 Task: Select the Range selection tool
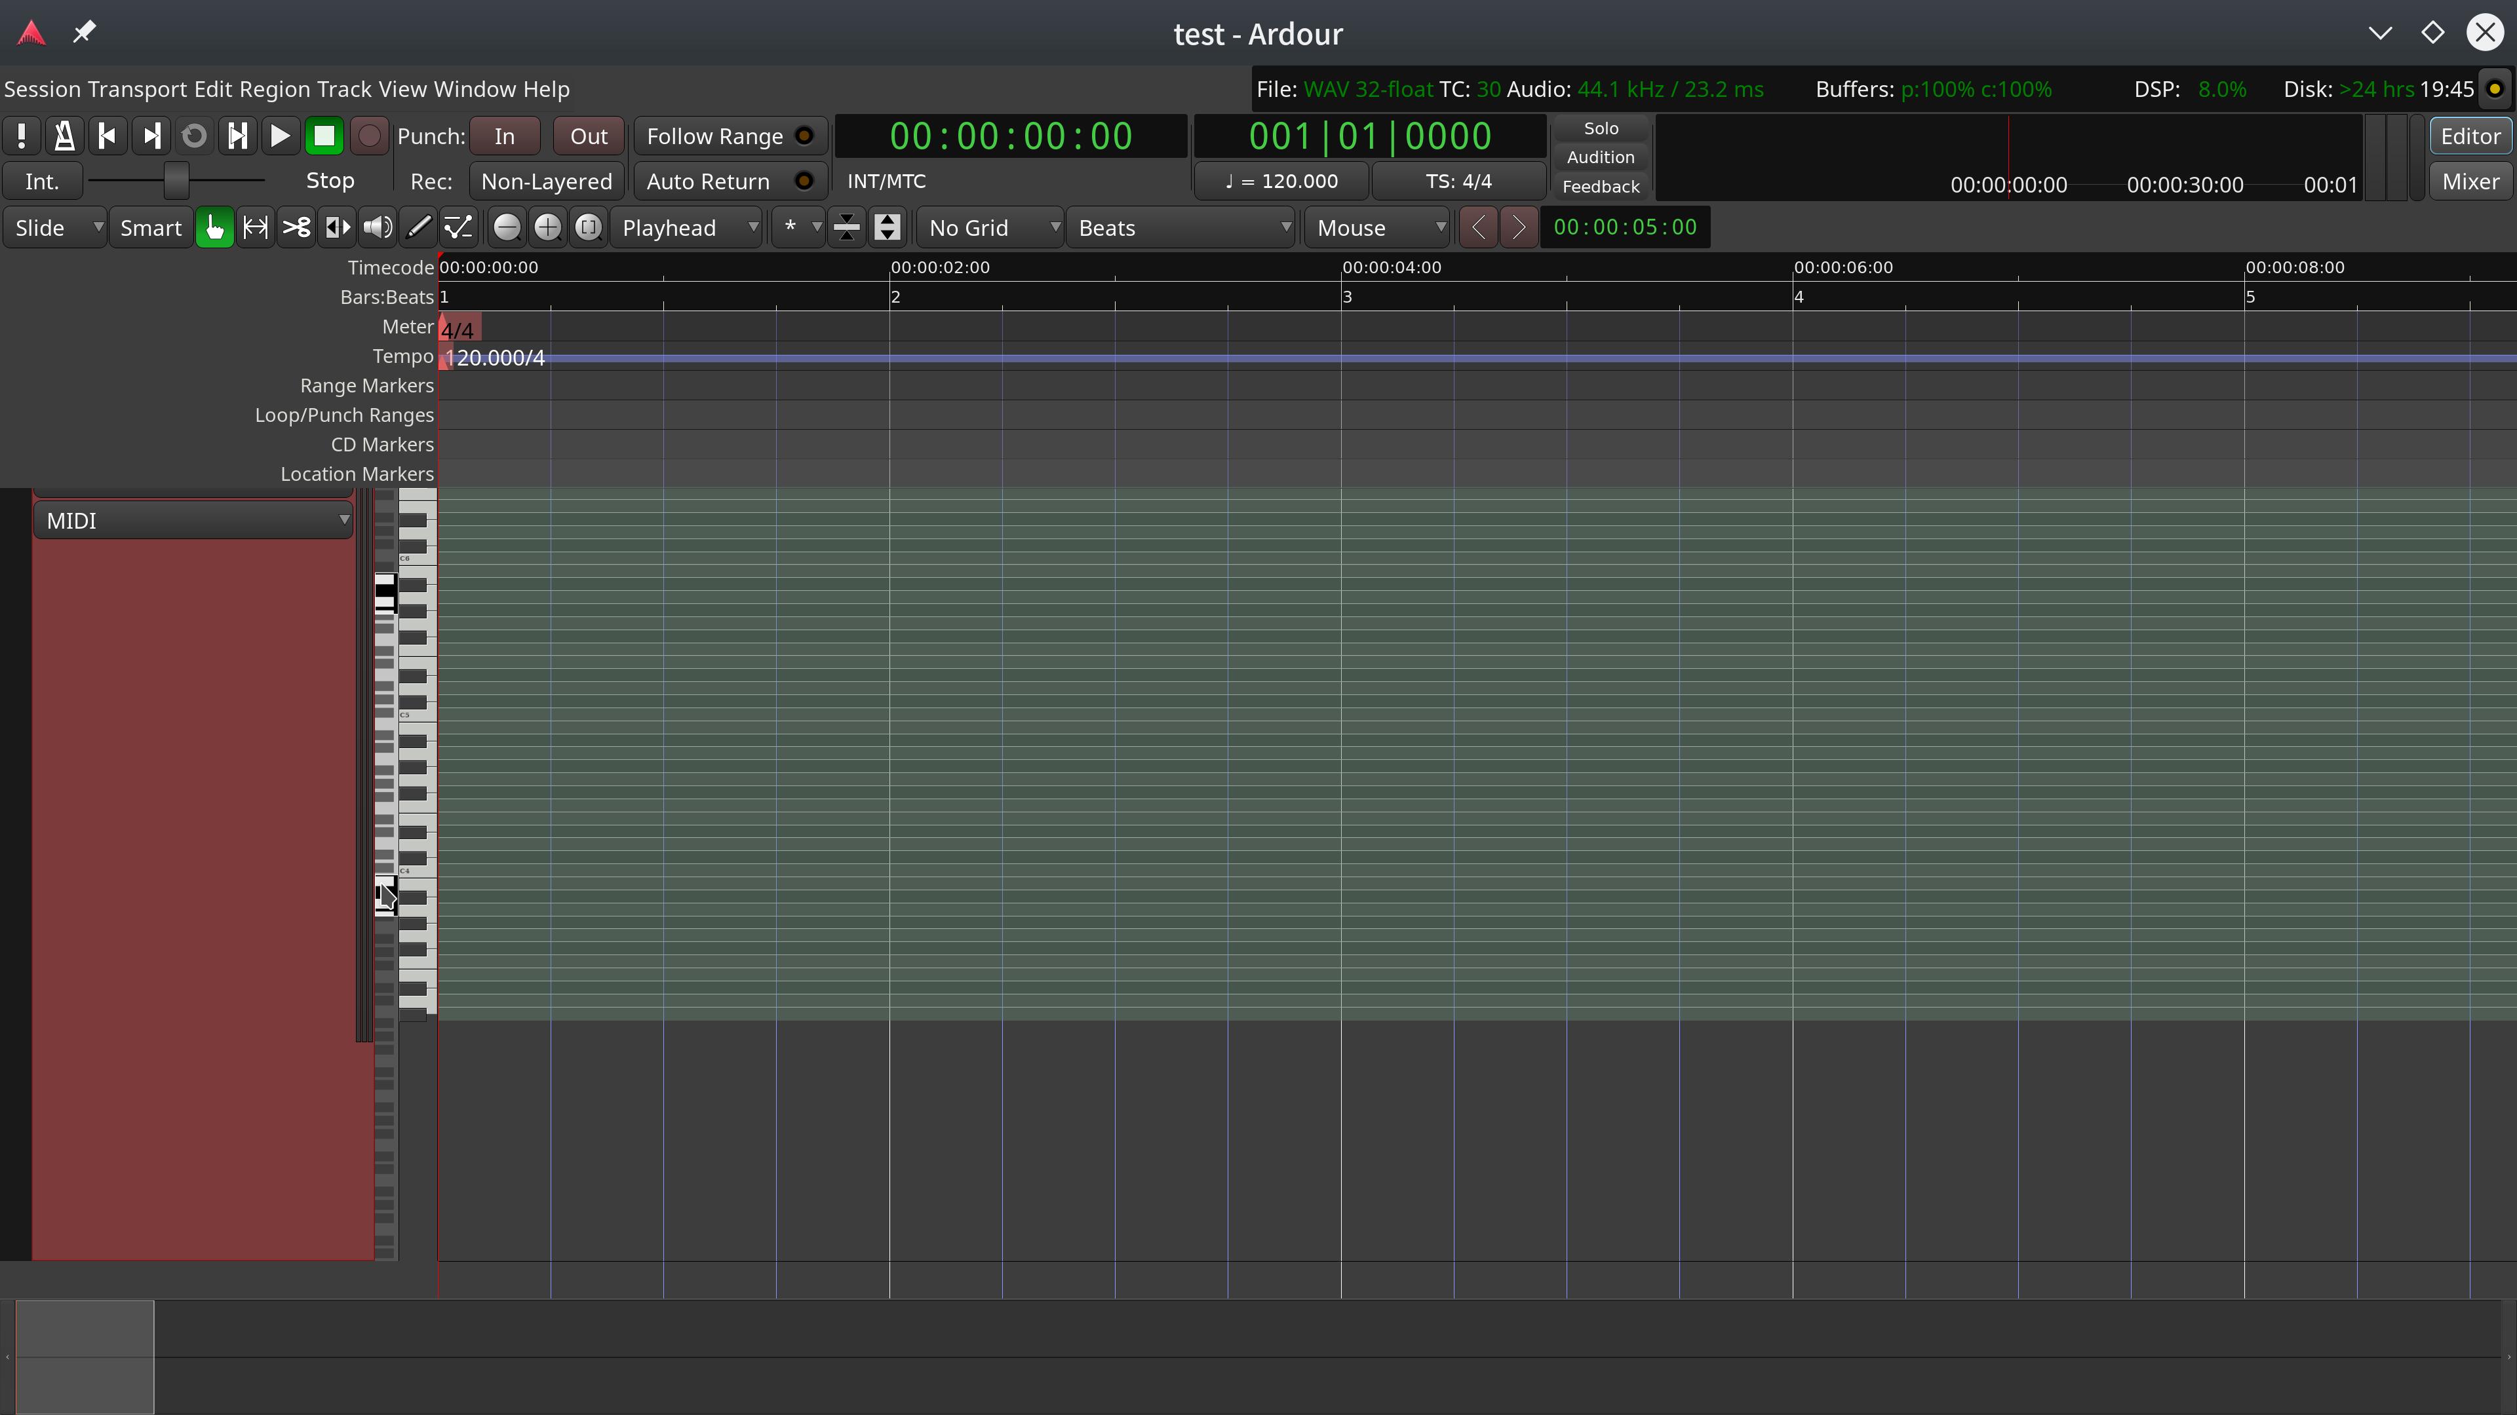pos(255,227)
